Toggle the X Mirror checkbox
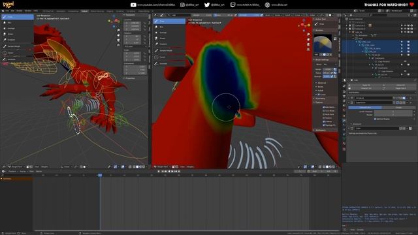This screenshot has width=418, height=235. click(324, 121)
